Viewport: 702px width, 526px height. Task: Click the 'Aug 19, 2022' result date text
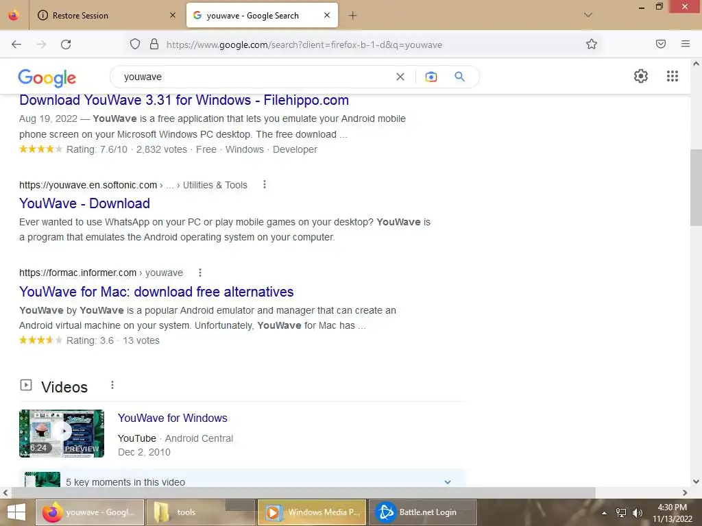click(x=49, y=119)
